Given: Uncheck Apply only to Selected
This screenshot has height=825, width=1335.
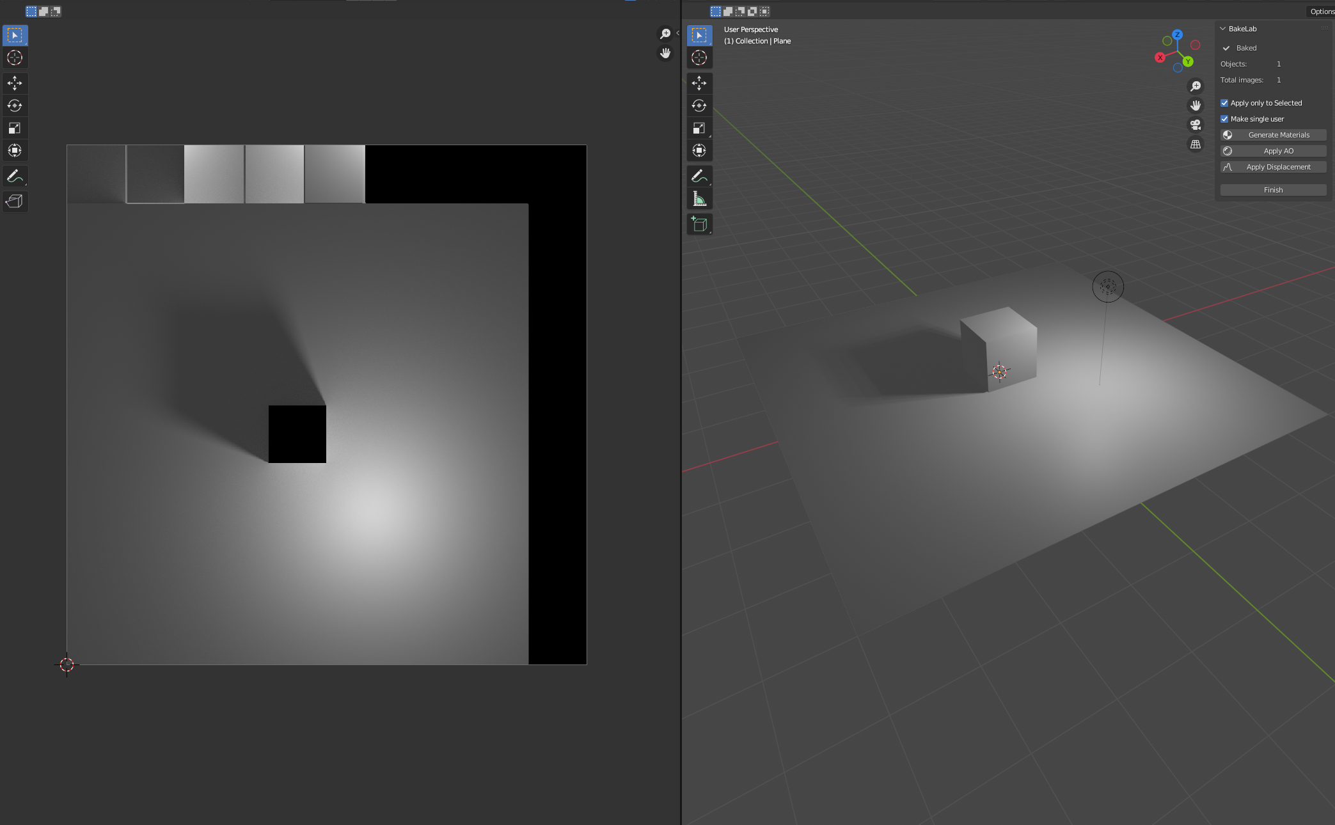Looking at the screenshot, I should [1224, 102].
